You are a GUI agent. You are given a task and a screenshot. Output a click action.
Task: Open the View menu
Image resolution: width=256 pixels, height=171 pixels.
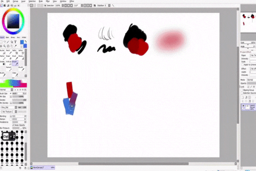[x=55, y=1]
